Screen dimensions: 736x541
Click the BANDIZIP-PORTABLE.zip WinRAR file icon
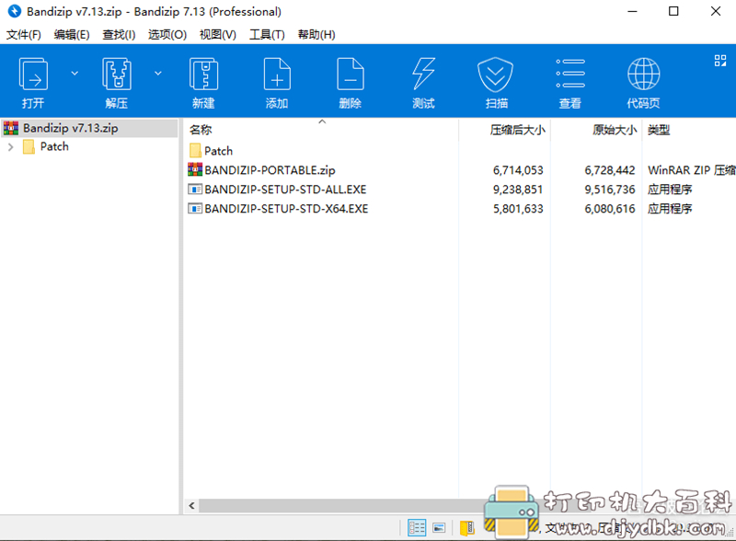pyautogui.click(x=195, y=169)
